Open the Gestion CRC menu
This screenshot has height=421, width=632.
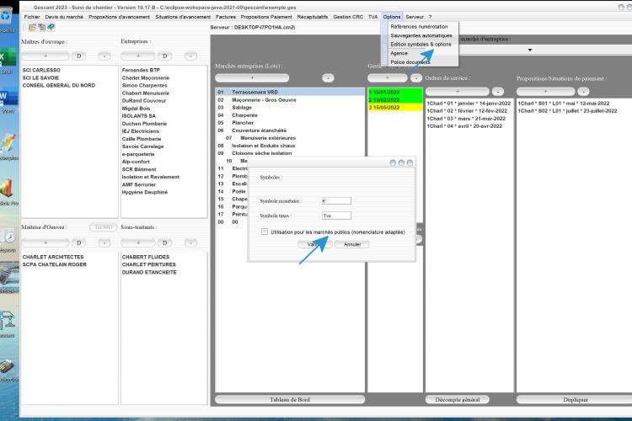(x=348, y=17)
